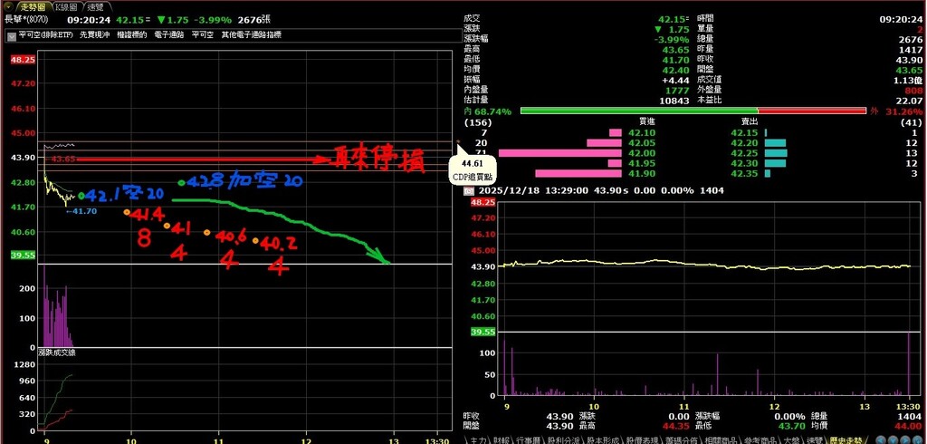
Task: Click the 42.10 best bid price
Action: tap(643, 132)
